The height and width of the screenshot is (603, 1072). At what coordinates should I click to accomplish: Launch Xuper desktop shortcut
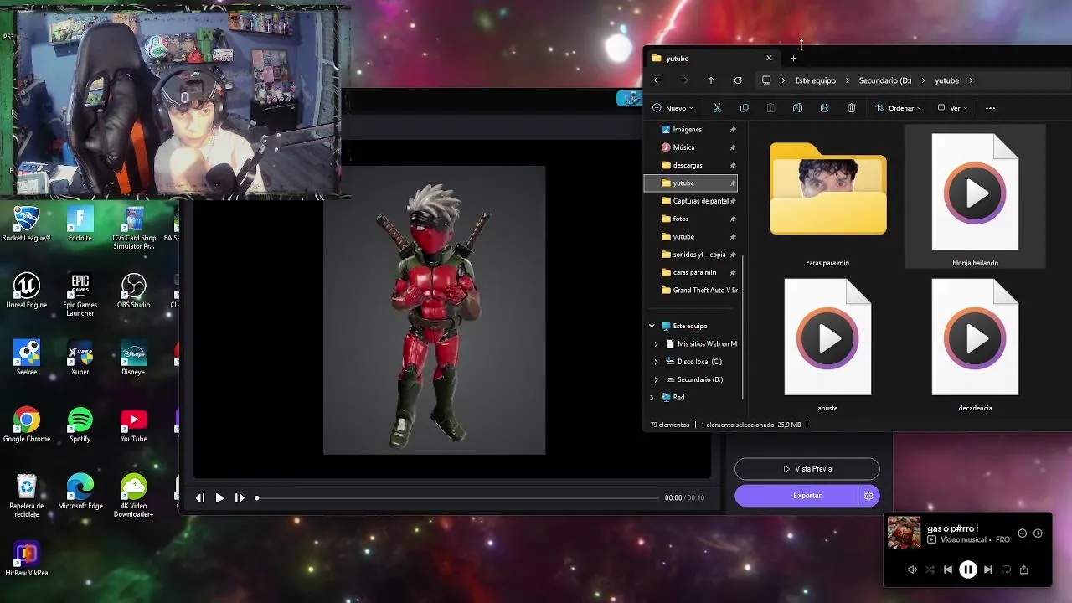[x=80, y=358]
